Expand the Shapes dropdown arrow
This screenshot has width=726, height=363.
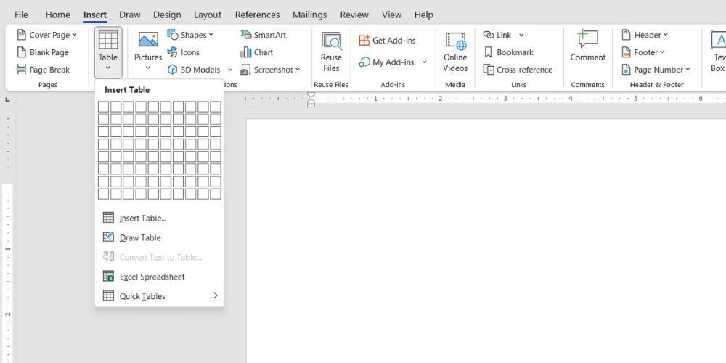coord(211,35)
